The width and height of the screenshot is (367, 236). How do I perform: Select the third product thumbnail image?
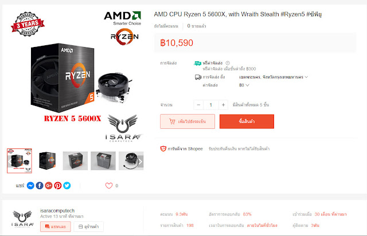coord(75,161)
